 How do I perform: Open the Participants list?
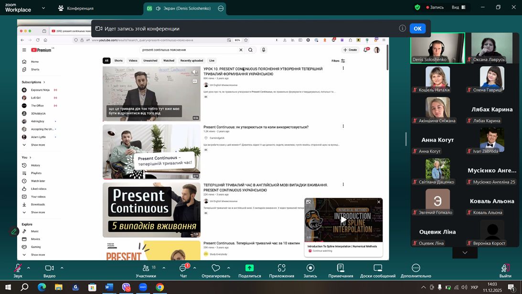[146, 268]
